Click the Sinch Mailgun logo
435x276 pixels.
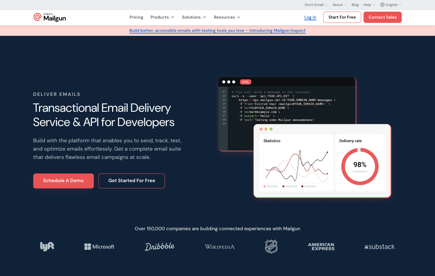49,17
